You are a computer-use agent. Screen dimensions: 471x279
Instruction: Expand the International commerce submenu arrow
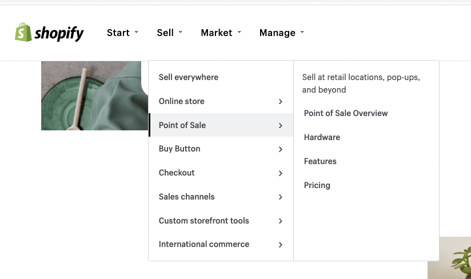(280, 245)
